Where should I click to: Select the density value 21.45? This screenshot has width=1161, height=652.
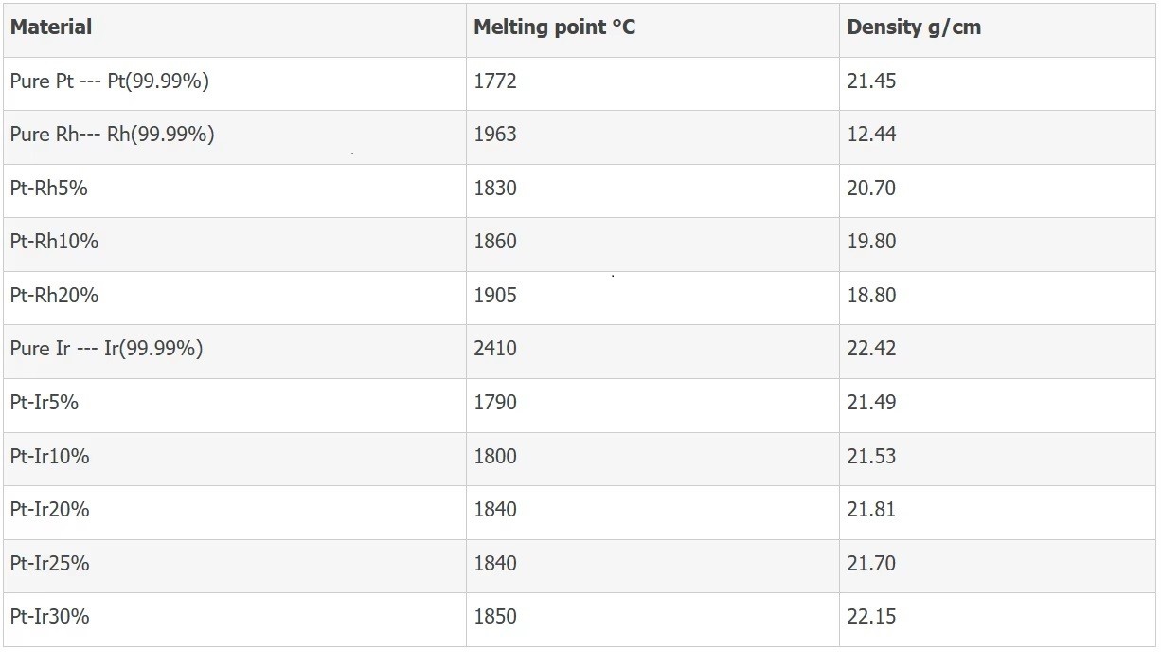(x=871, y=81)
